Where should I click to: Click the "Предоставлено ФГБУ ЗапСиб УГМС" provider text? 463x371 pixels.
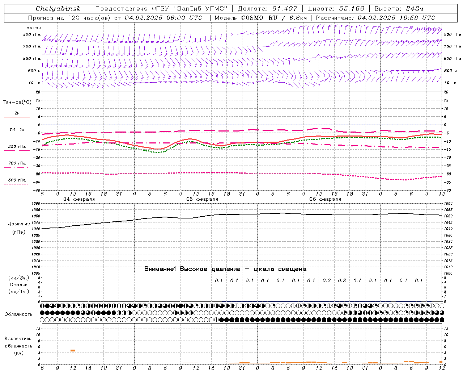coord(161,9)
